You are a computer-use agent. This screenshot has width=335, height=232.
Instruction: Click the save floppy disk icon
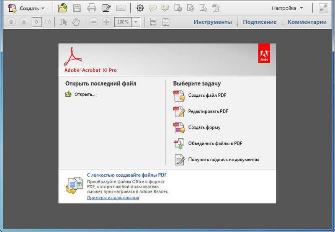[x=77, y=8]
